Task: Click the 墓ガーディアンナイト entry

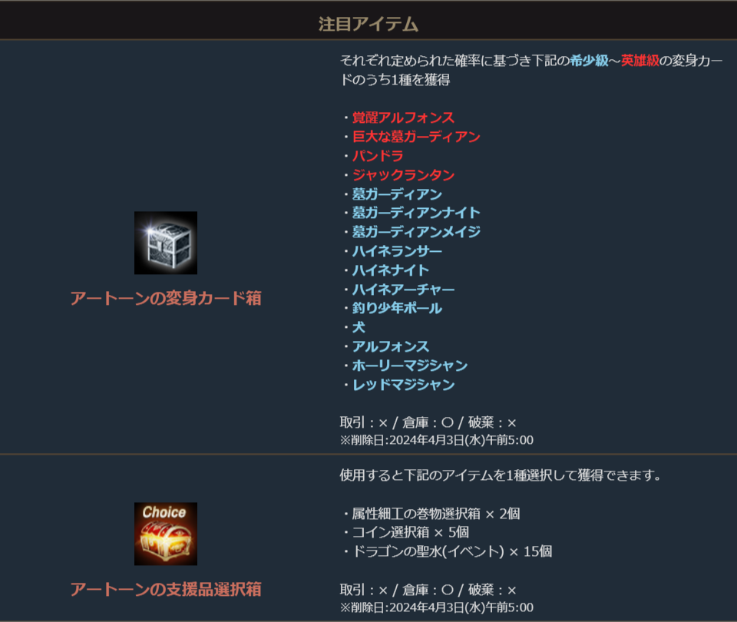Action: tap(416, 213)
